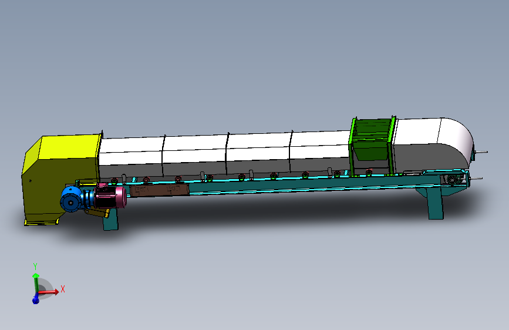The height and width of the screenshot is (330, 509).
Task: Select the brown side panel on the frame
Action: [x=159, y=190]
